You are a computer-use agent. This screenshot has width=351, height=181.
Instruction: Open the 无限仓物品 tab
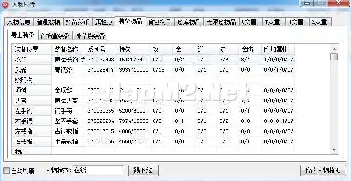[221, 22]
